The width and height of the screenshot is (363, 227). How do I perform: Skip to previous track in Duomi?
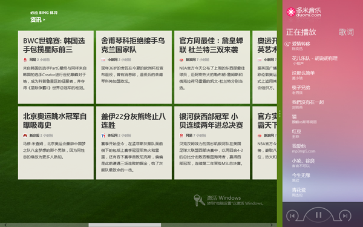(292, 216)
